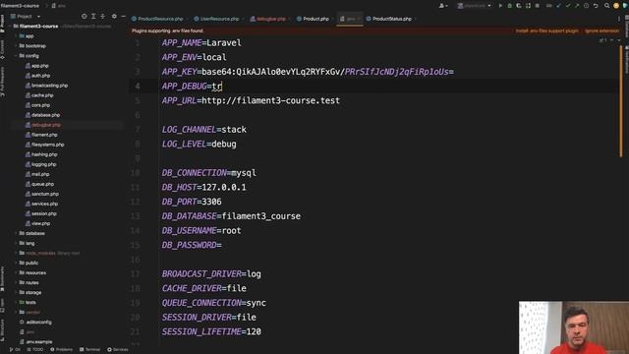Click the Collapse All icon in Project panel
Image resolution: width=629 pixels, height=354 pixels.
point(103,17)
